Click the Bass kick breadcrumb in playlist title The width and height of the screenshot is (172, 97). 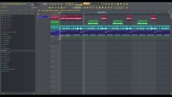tap(77, 11)
